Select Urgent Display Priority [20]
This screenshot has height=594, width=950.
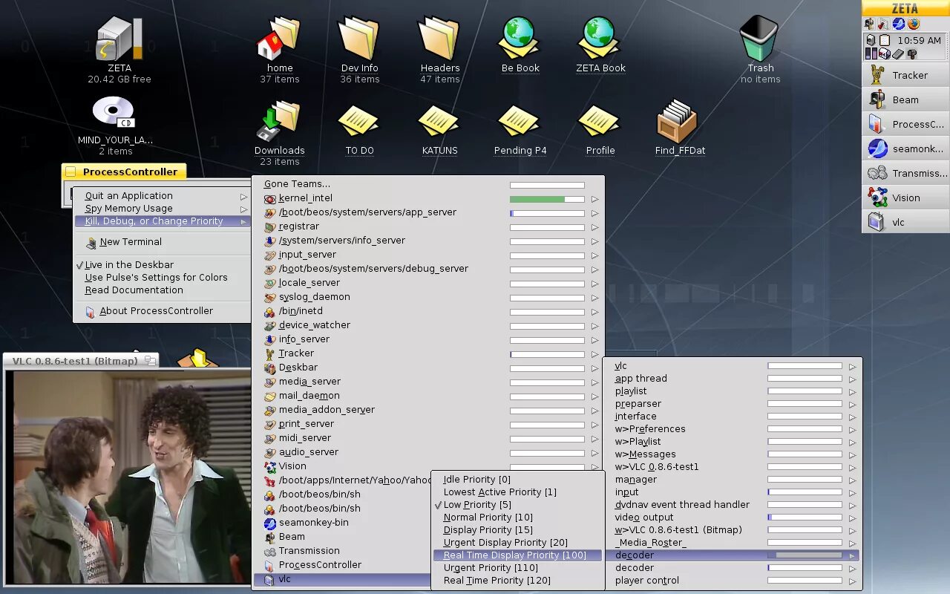[x=517, y=542]
